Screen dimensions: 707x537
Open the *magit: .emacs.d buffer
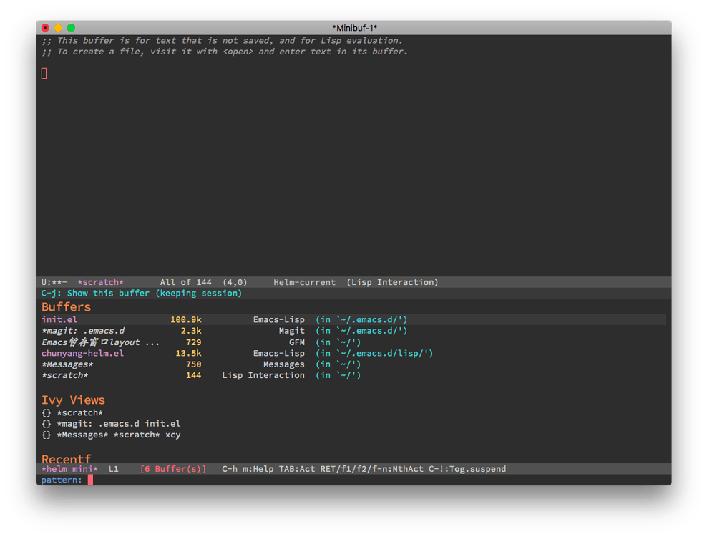coord(84,331)
